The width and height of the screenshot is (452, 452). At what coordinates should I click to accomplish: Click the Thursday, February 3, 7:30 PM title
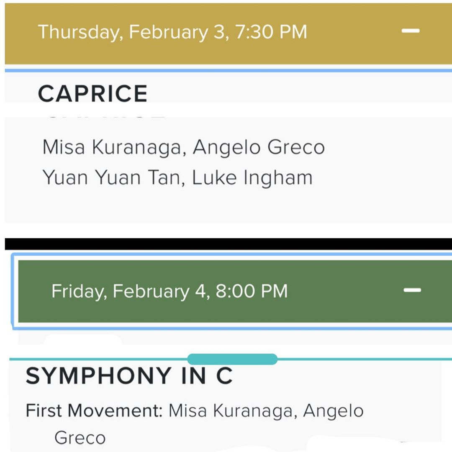(172, 32)
